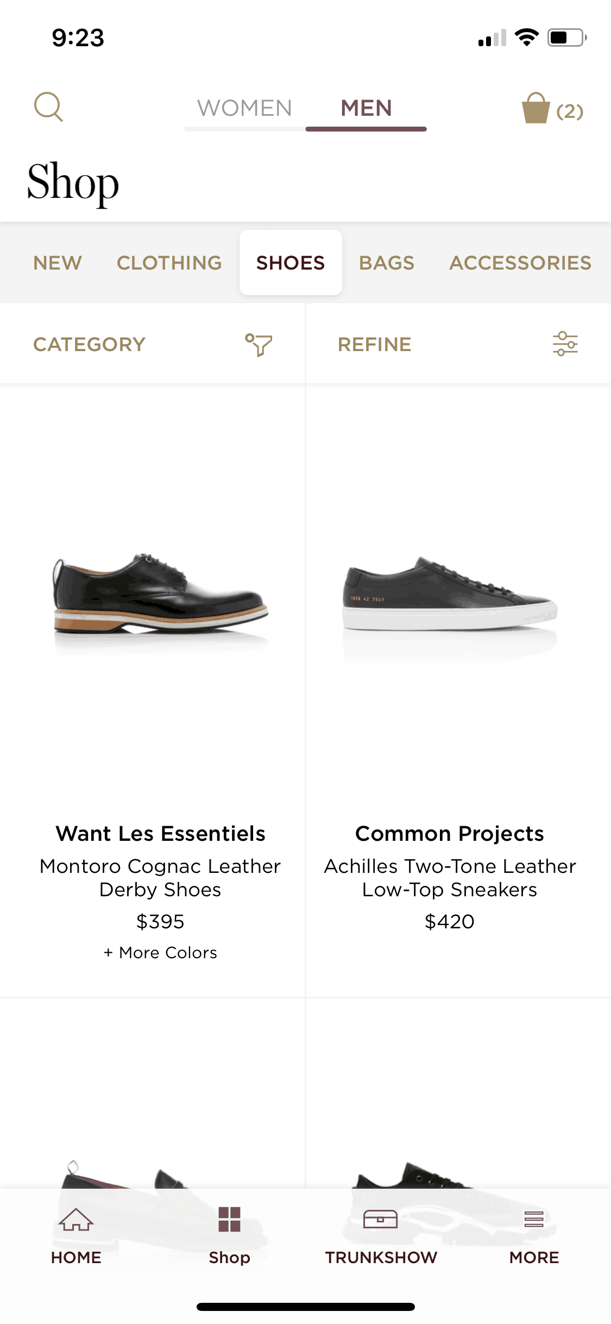Switch to the BAGS tab
This screenshot has height=1324, width=611.
point(387,263)
